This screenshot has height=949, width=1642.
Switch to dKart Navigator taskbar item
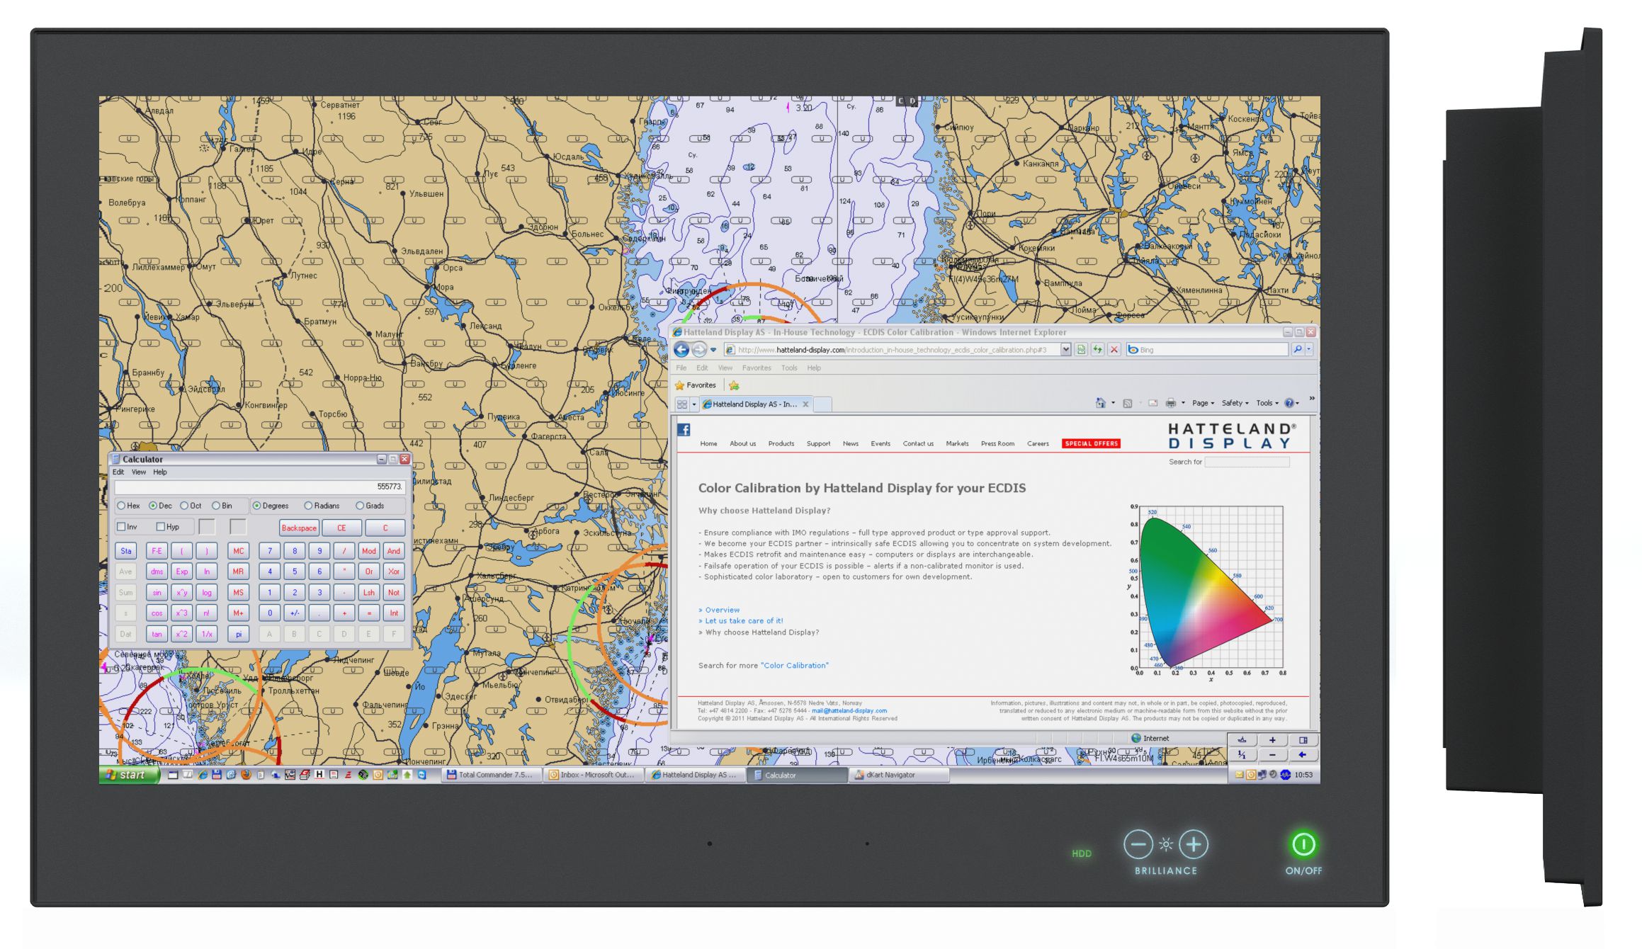click(900, 775)
